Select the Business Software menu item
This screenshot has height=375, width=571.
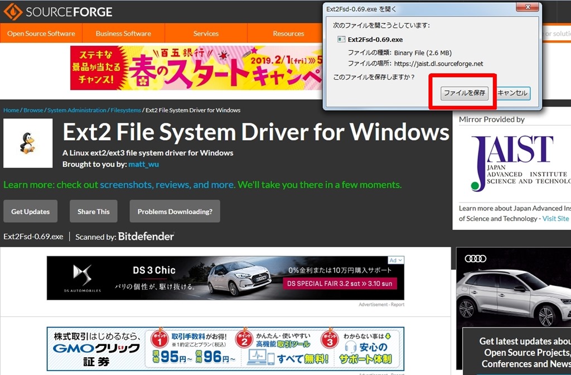[123, 33]
